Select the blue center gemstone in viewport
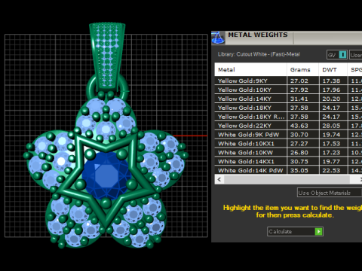The height and width of the screenshot is (271, 362). point(106,175)
